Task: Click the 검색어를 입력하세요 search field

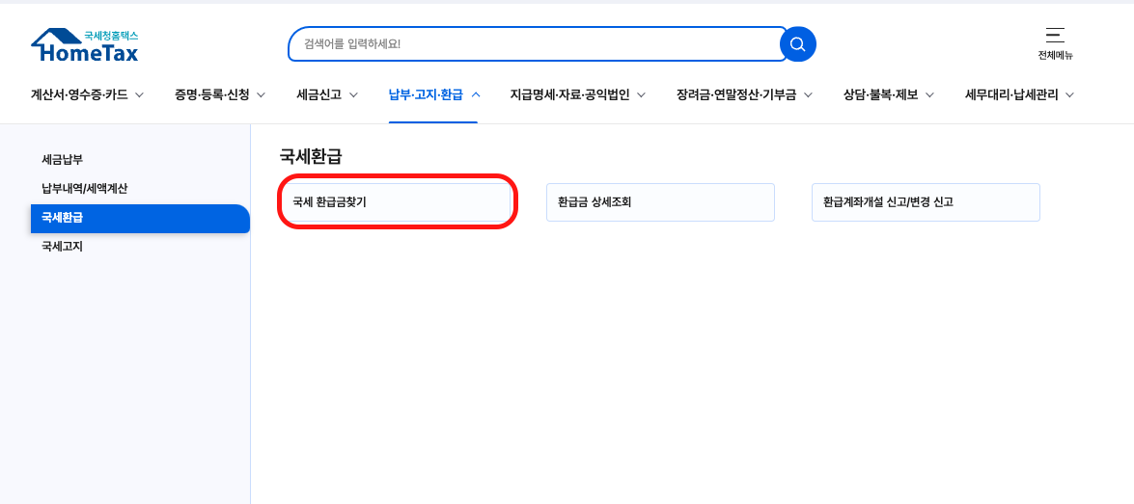Action: 537,44
